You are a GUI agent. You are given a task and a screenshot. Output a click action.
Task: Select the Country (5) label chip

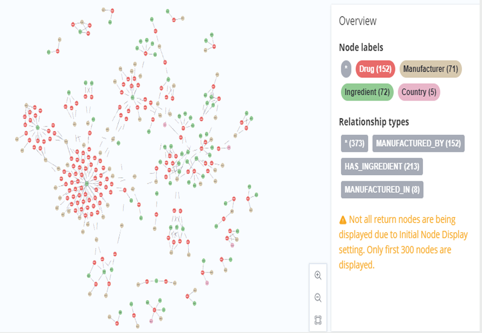point(419,92)
